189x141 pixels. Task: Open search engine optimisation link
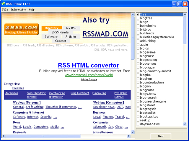pos(57,95)
